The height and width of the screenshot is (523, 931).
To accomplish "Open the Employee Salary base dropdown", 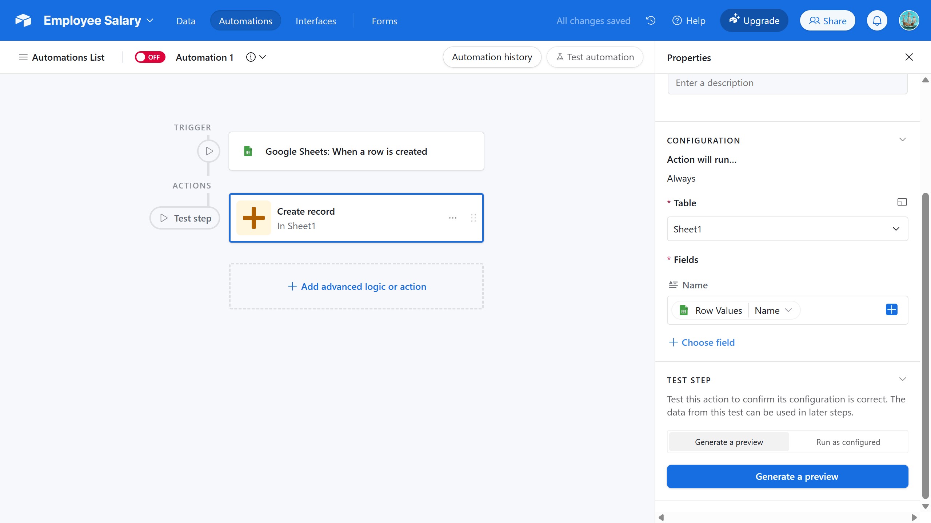I will coord(98,20).
